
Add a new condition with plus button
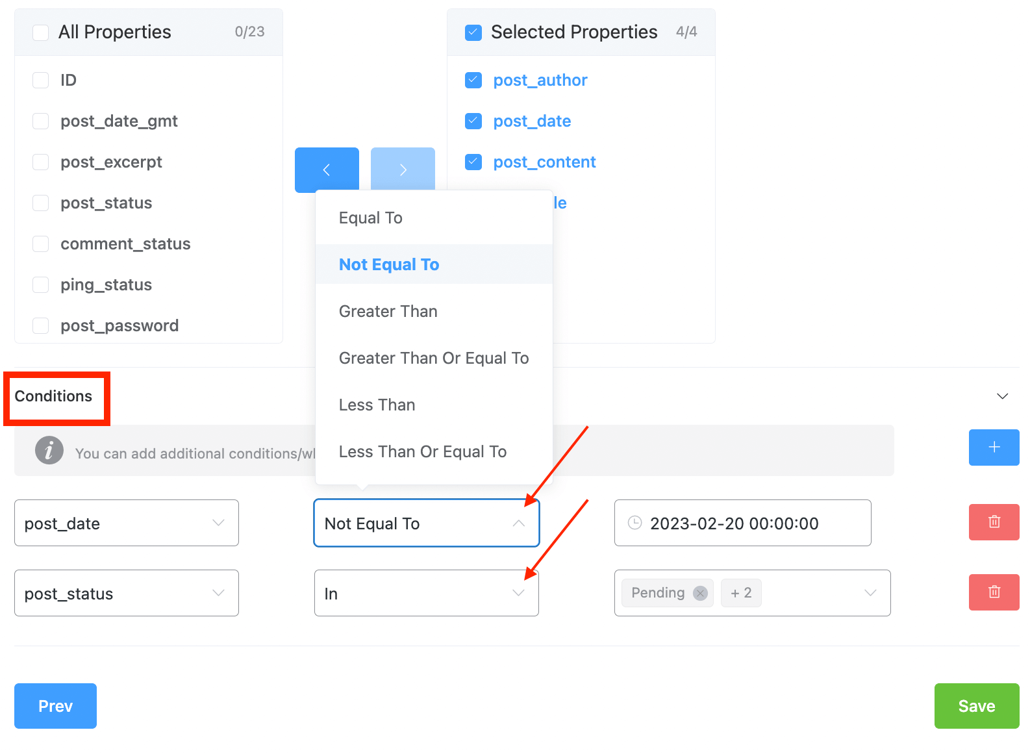(x=994, y=447)
